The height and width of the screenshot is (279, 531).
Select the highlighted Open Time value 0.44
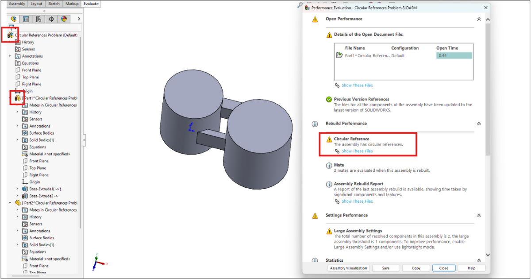pos(454,55)
